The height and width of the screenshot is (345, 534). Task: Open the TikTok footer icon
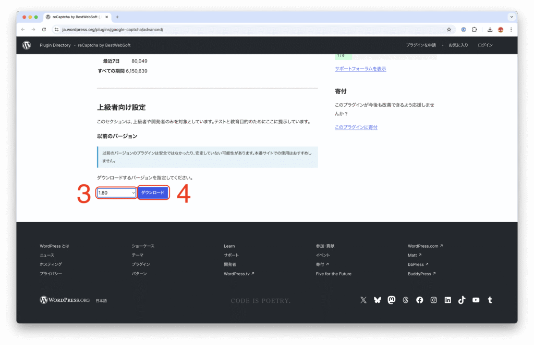point(462,300)
